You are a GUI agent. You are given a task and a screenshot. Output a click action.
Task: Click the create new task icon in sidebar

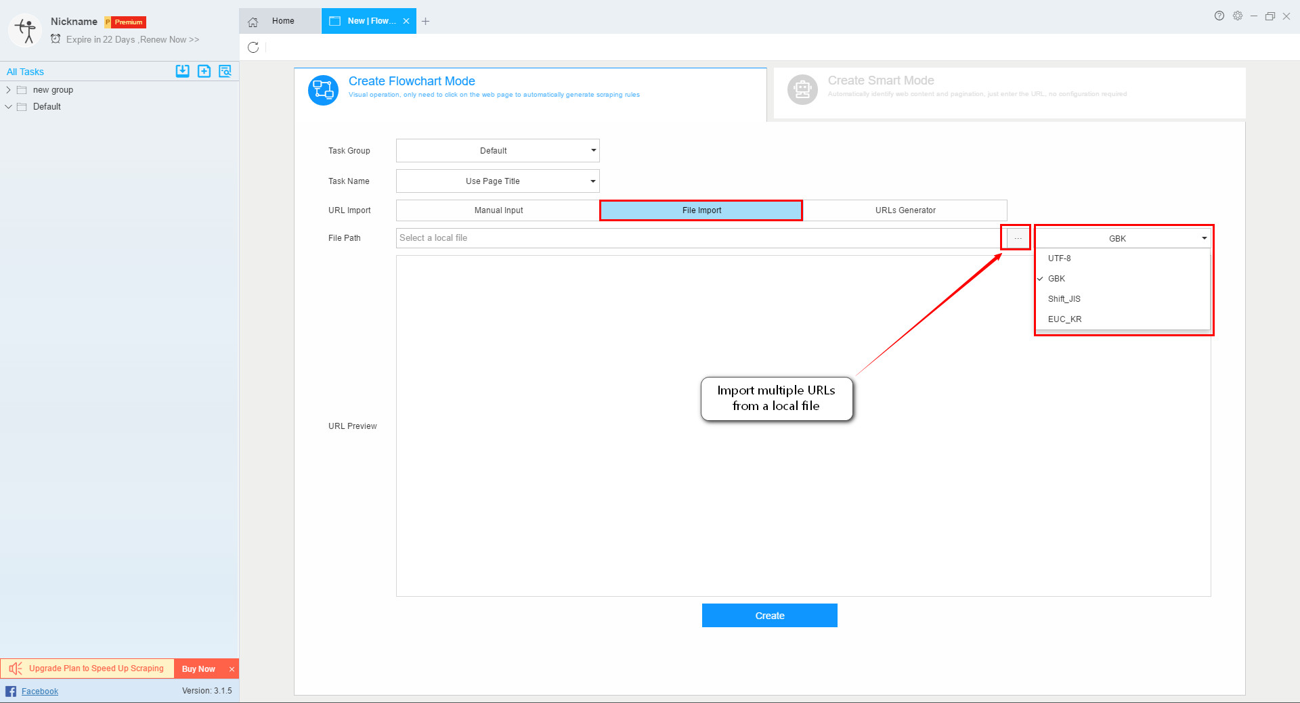[204, 71]
